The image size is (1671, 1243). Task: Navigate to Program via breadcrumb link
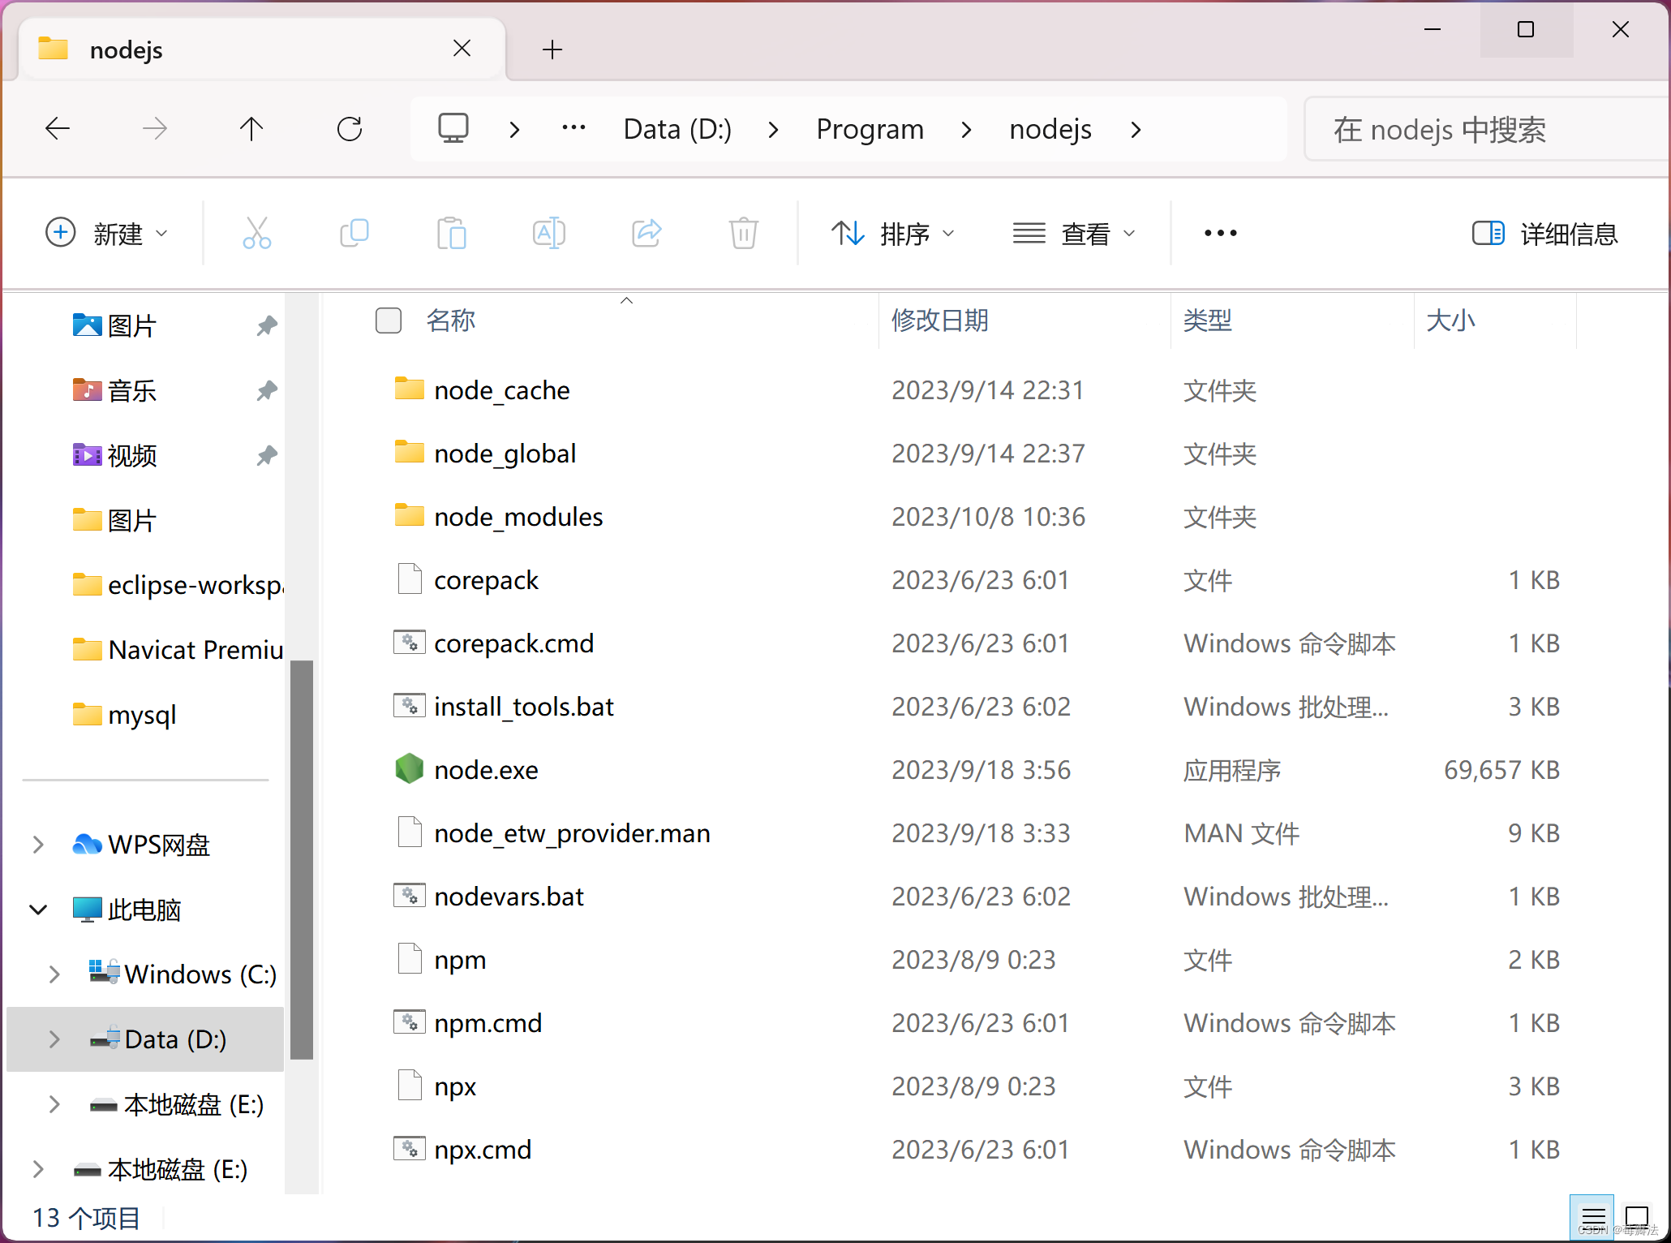[x=869, y=128]
